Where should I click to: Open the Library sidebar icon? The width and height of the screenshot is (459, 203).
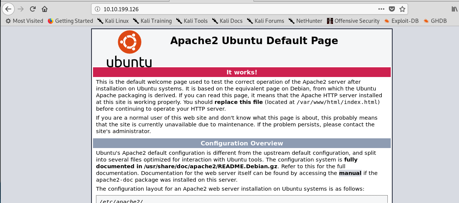pyautogui.click(x=454, y=9)
